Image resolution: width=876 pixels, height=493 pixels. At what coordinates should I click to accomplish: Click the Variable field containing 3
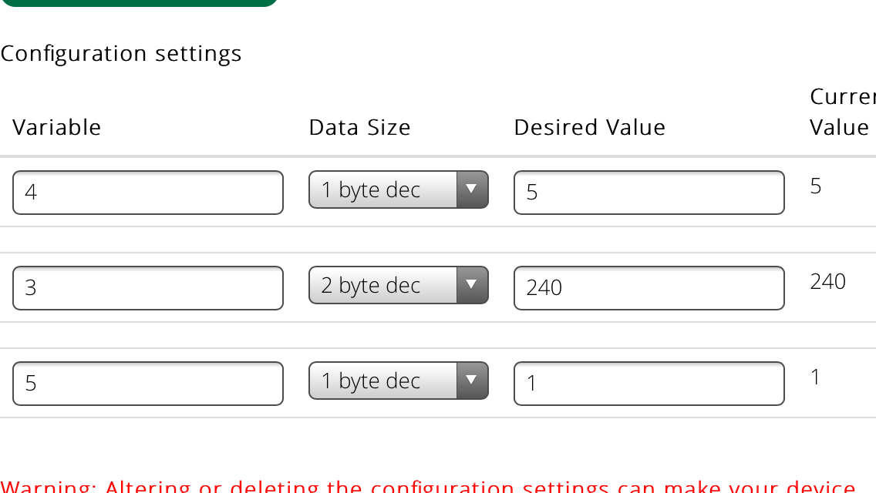coord(148,287)
